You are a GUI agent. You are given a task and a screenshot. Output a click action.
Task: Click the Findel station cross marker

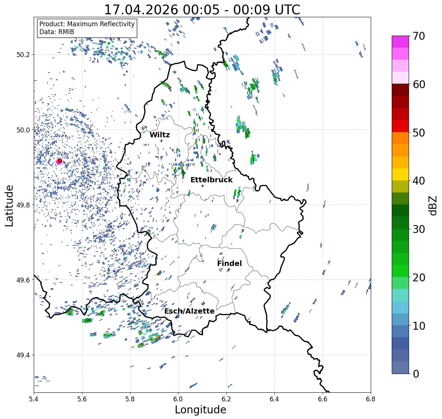pyautogui.click(x=229, y=270)
